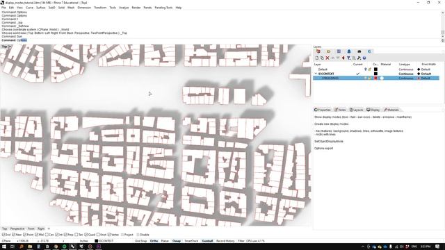Click the Move Layer Down arrow icon

click(x=338, y=58)
